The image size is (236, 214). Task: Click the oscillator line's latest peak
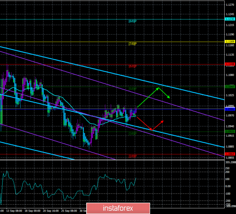click(136, 178)
